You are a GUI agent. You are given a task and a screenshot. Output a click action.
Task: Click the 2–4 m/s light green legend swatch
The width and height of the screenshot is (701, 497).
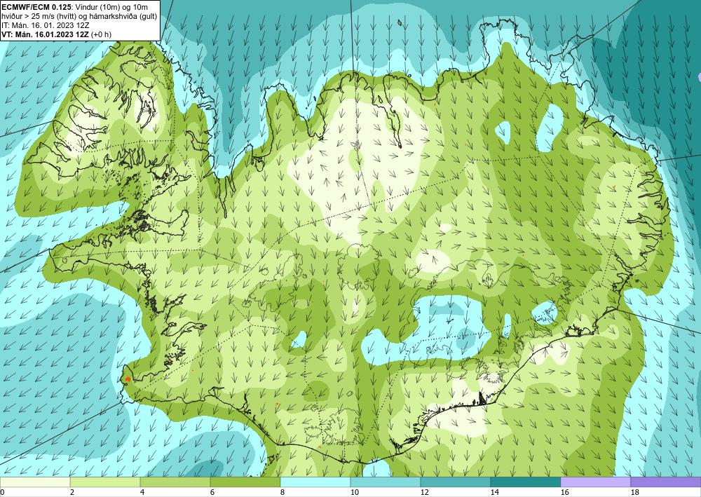tap(105, 482)
